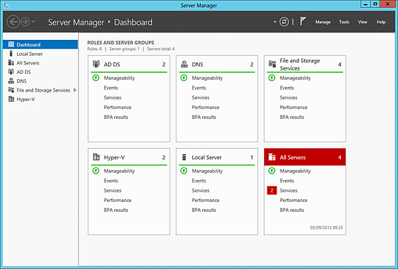This screenshot has height=269, width=398.
Task: Open the notifications flag
Action: 303,21
